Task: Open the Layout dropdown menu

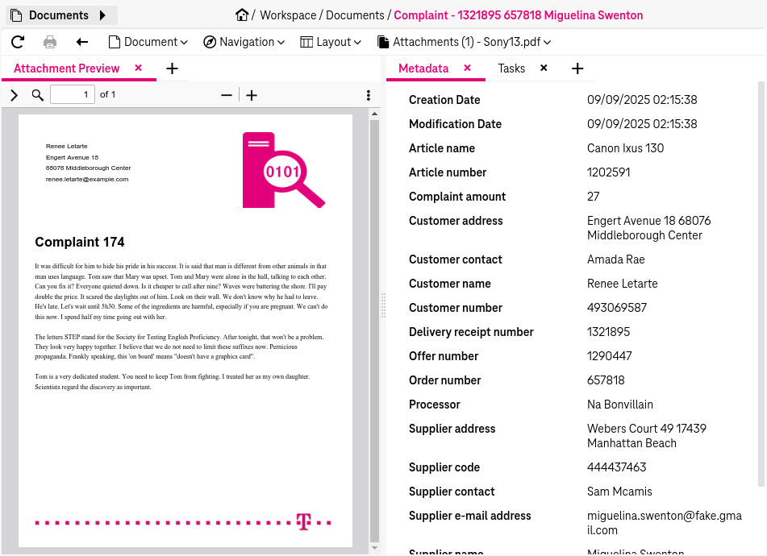Action: tap(331, 42)
